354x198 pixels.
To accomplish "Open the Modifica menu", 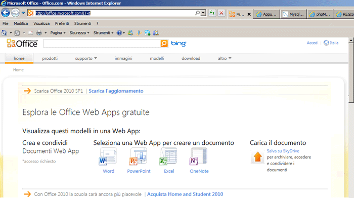I will (21, 23).
